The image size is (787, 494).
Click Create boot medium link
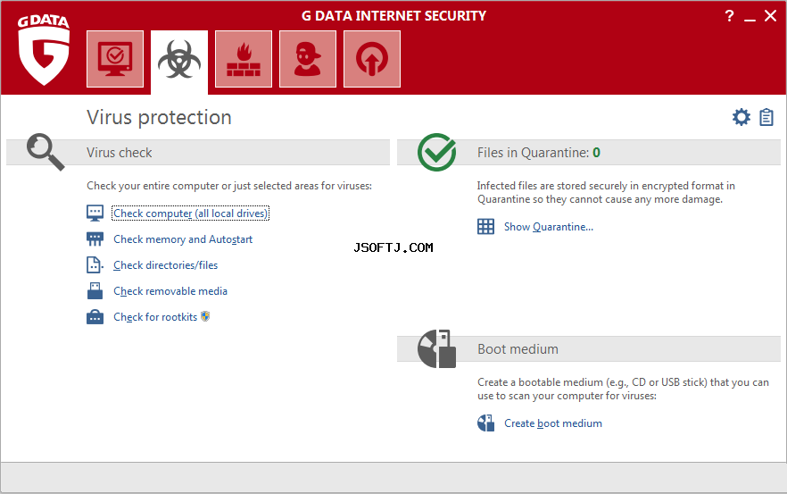[553, 423]
